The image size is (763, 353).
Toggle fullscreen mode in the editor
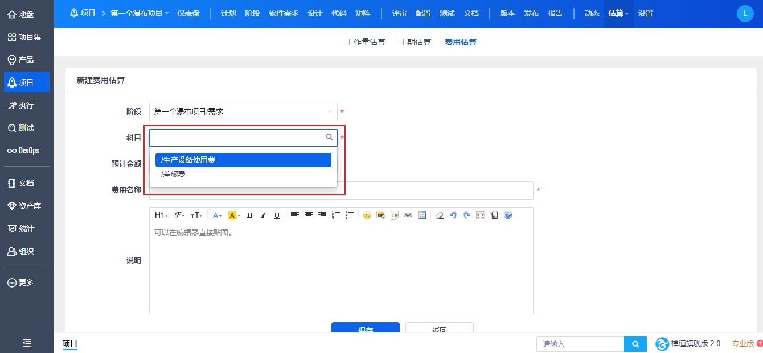click(481, 215)
